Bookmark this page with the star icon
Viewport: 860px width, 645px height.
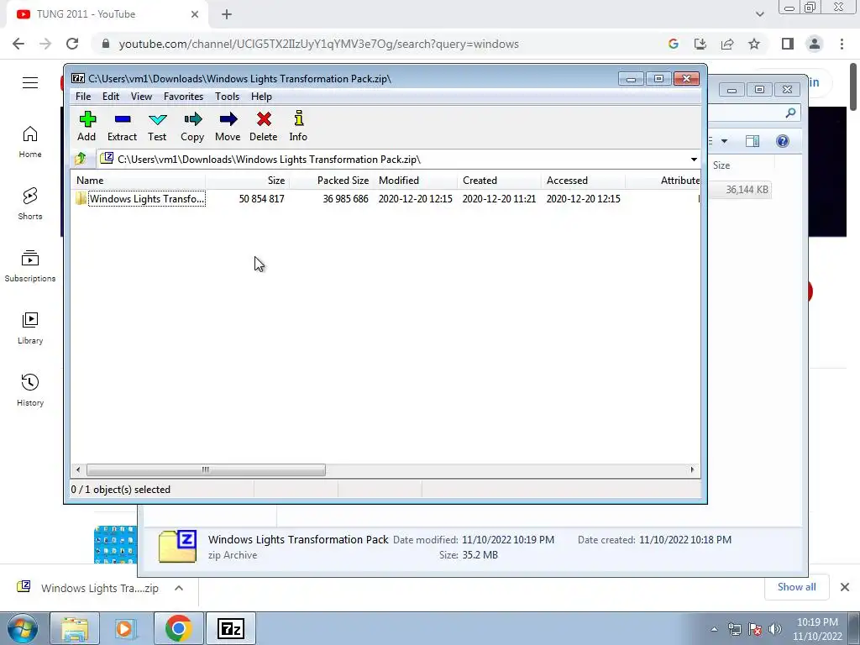(754, 44)
